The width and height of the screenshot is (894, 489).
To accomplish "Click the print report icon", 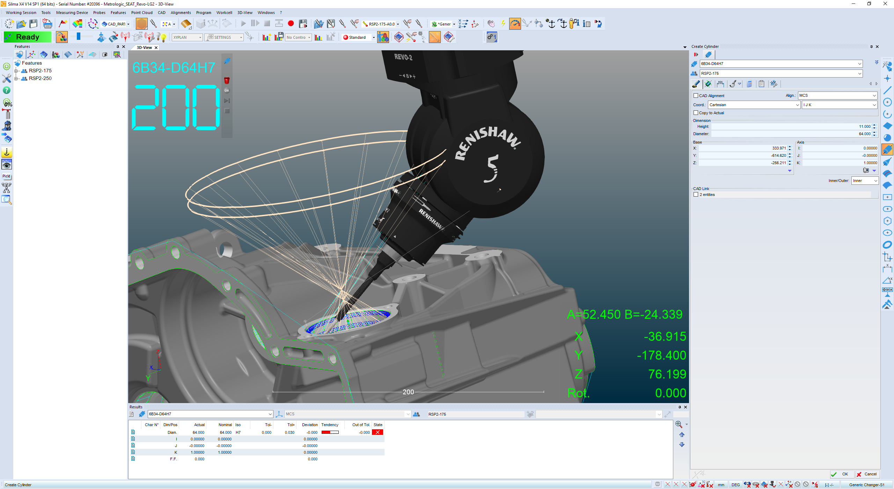I will click(x=47, y=24).
